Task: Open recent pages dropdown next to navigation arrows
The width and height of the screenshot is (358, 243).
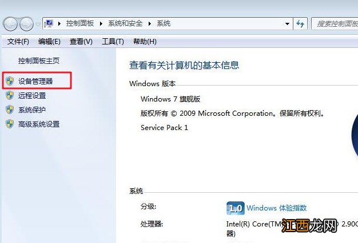Action: coord(38,24)
